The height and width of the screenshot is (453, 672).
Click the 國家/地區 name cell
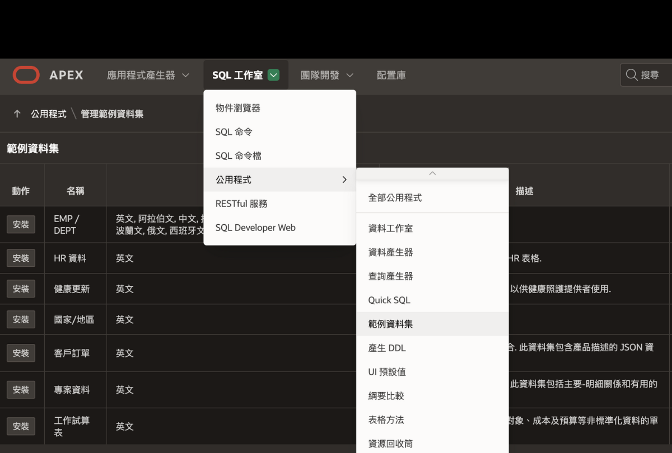tap(76, 320)
